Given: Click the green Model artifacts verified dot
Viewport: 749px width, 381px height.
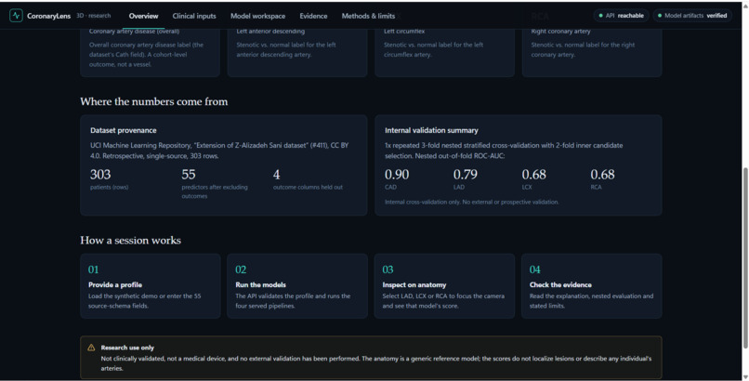Looking at the screenshot, I should coord(660,16).
